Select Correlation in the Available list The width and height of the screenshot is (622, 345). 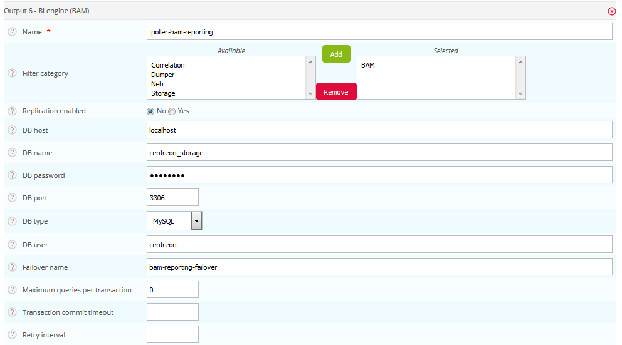(168, 65)
